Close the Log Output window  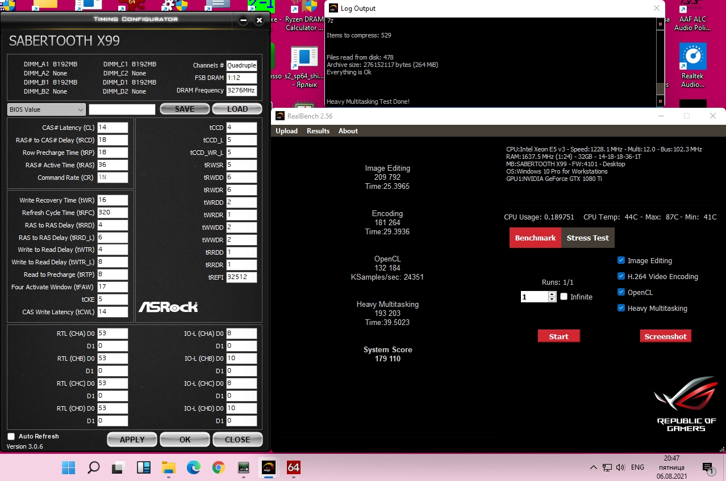[x=656, y=8]
